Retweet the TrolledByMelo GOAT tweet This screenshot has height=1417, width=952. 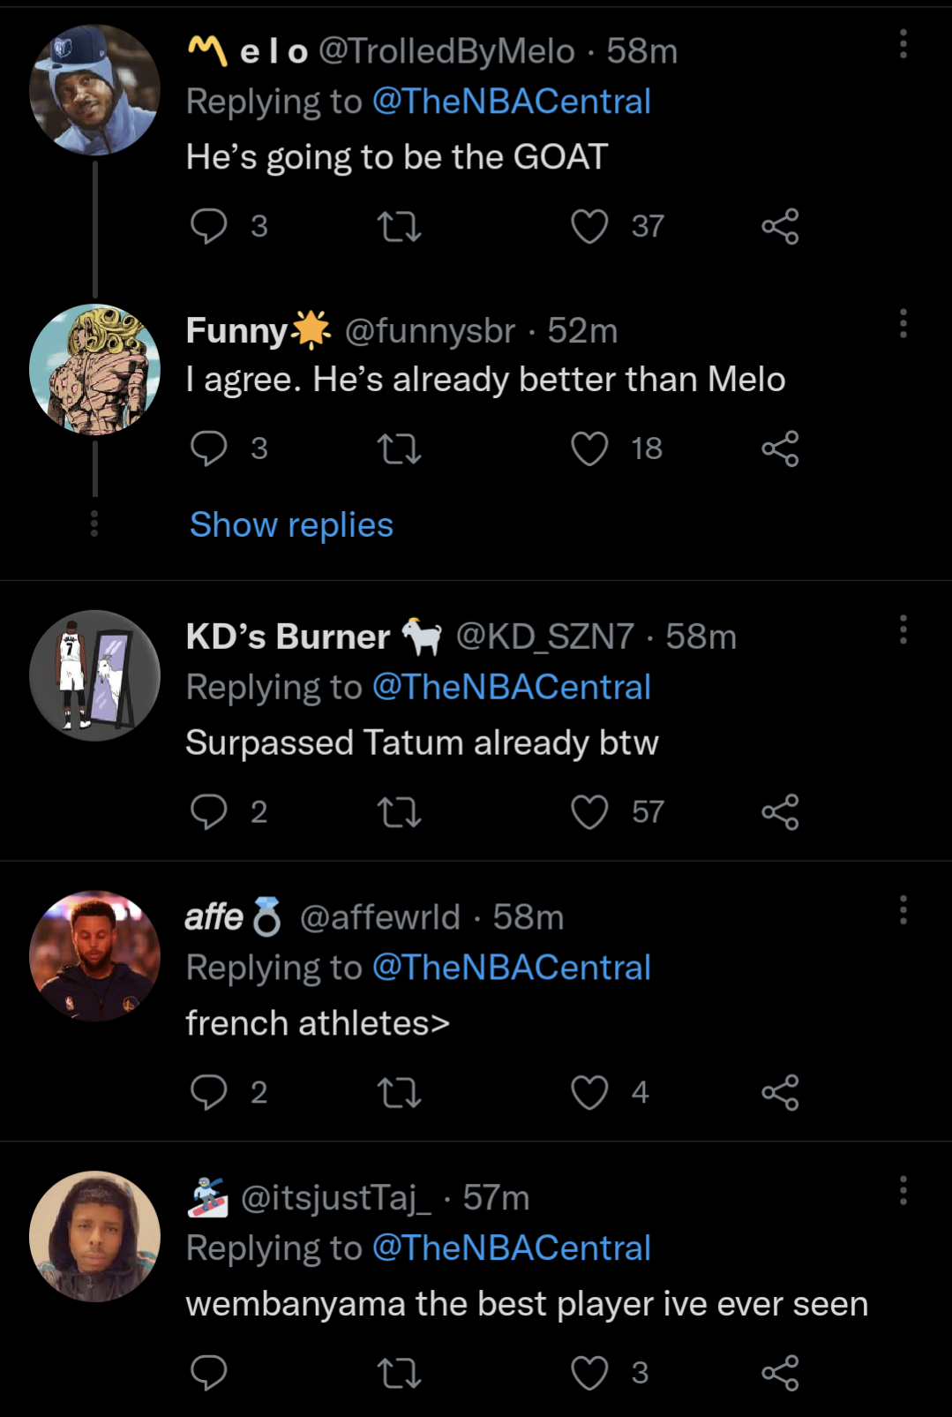pyautogui.click(x=399, y=227)
